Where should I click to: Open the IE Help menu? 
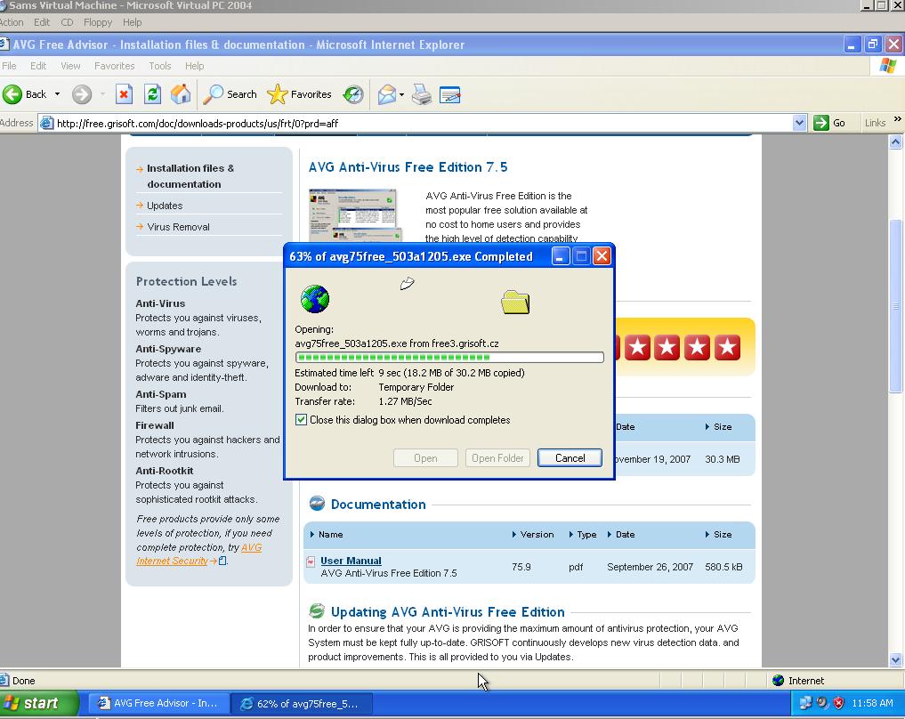pyautogui.click(x=195, y=66)
